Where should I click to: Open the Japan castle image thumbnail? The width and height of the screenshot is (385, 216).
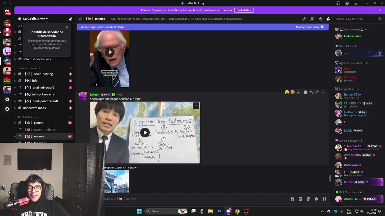(117, 182)
